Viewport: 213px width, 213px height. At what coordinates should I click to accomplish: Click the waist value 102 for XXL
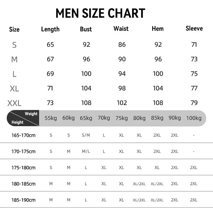pos(122,103)
